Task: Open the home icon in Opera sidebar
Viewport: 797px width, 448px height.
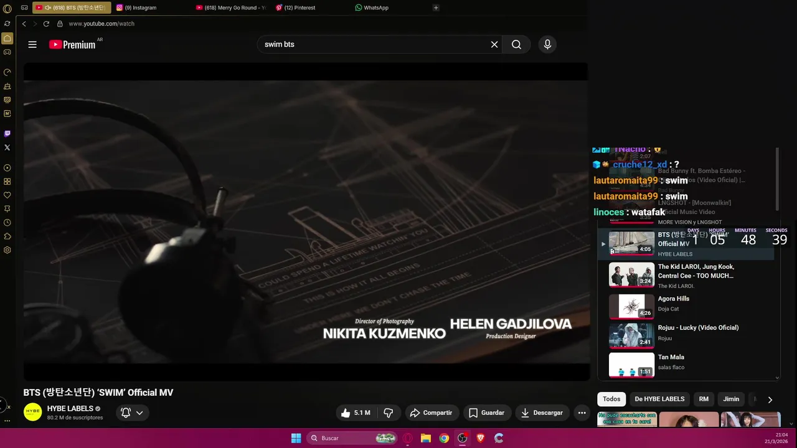Action: [x=7, y=38]
